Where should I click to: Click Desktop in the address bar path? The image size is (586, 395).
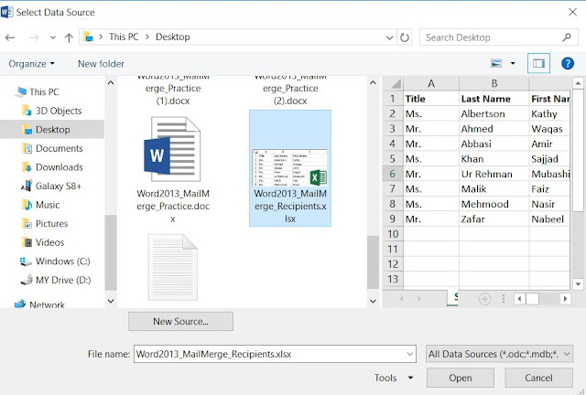[x=173, y=37]
